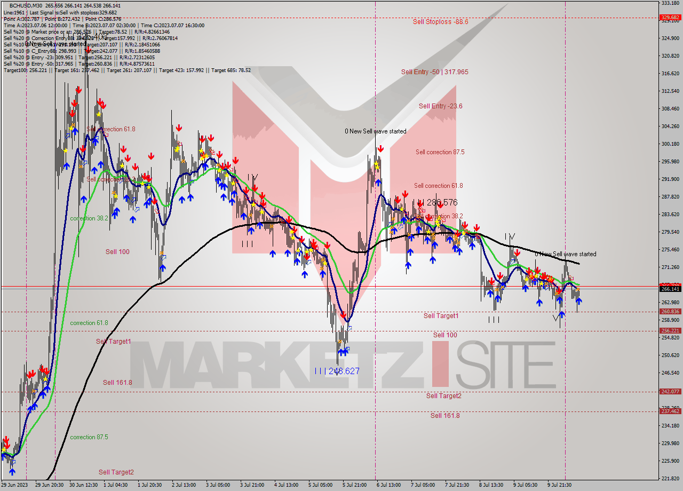Click the 324.920 price axis value
The image size is (683, 491).
pos(670,38)
